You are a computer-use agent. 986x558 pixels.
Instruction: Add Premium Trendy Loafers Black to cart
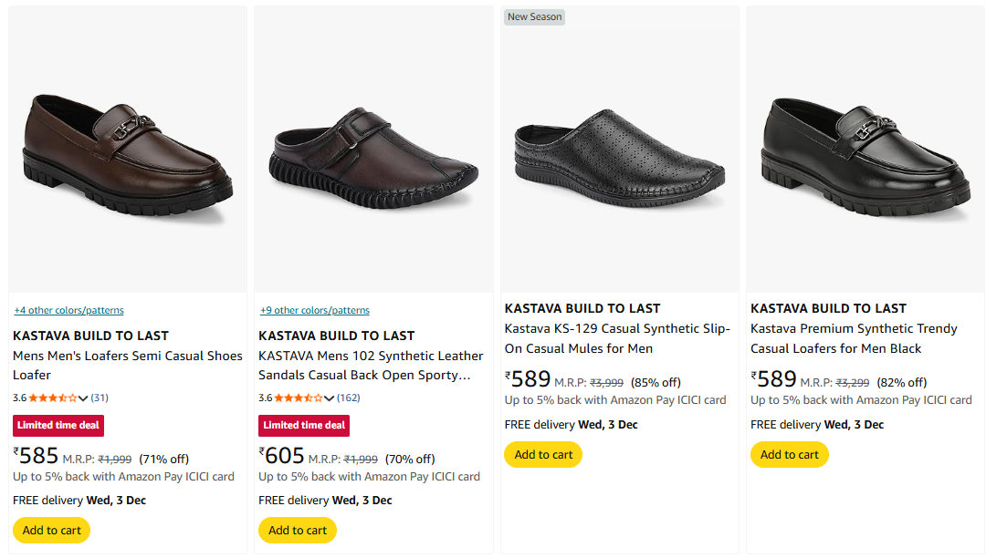[789, 454]
